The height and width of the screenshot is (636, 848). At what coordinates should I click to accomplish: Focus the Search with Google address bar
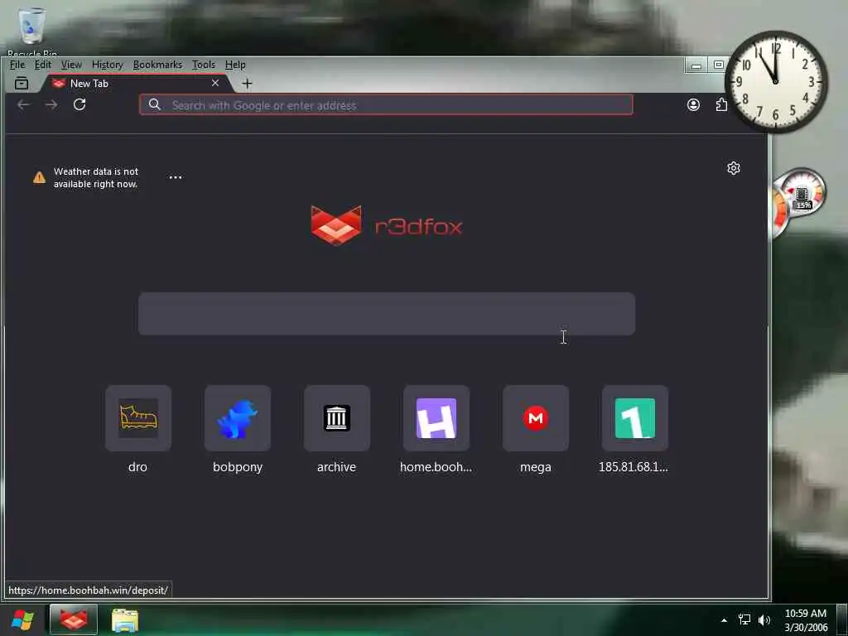pyautogui.click(x=386, y=105)
